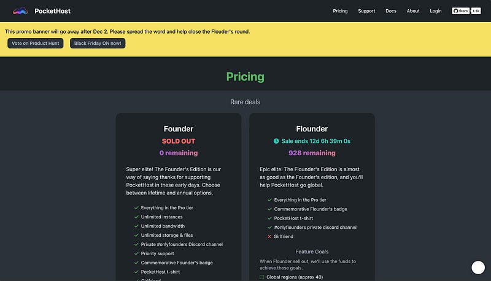491x281 pixels.
Task: Click the GitHub icon in Stars badge
Action: 455,11
